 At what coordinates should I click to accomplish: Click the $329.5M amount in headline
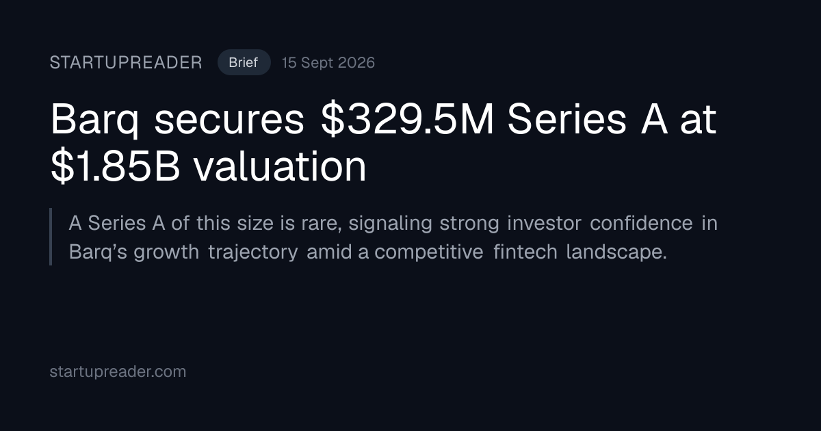408,120
